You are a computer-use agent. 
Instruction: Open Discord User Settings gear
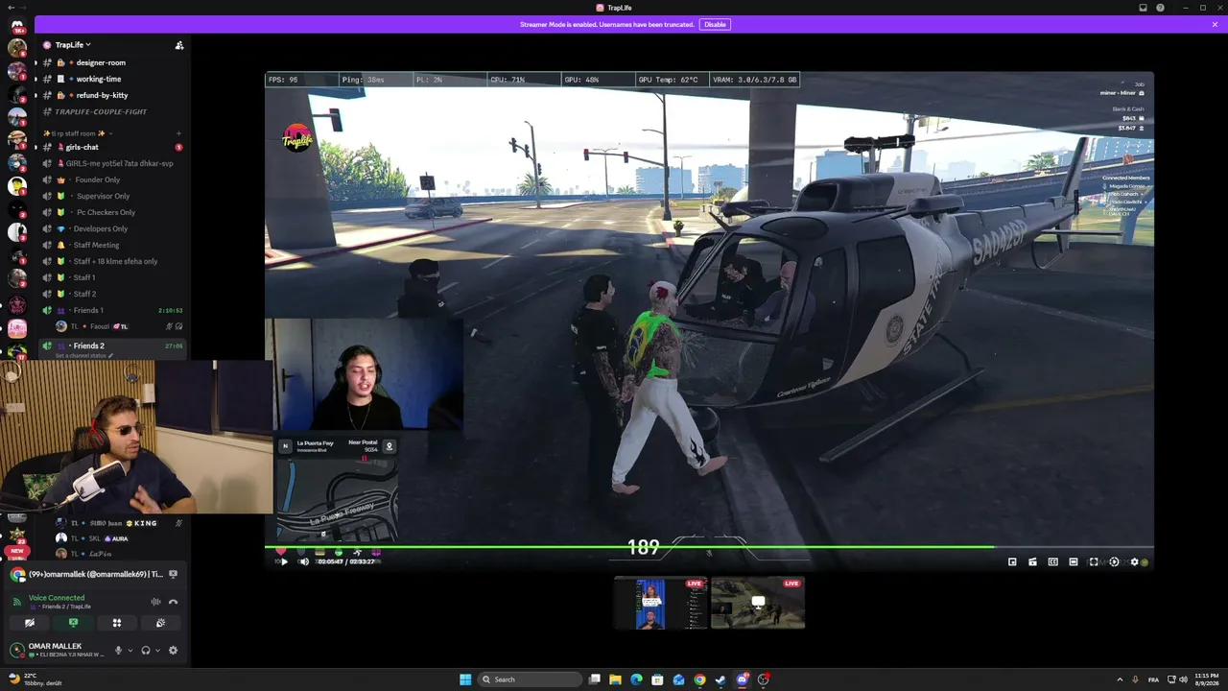pyautogui.click(x=173, y=650)
